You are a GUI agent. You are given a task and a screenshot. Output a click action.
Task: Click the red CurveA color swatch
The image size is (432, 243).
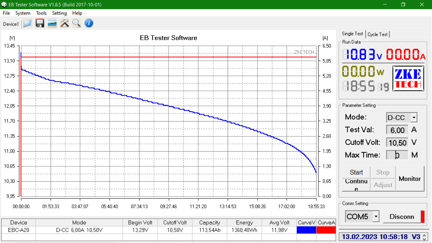pos(326,230)
